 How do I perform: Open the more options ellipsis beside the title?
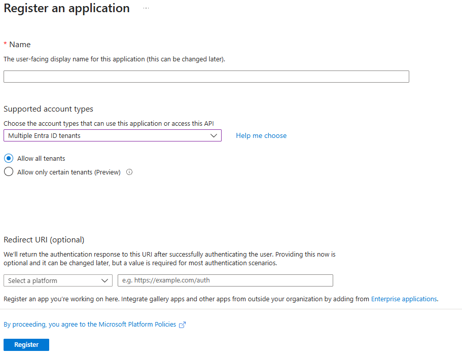(146, 8)
